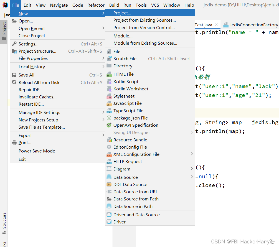The width and height of the screenshot is (279, 247).
Task: Click the Kotlin Script icon
Action: click(x=109, y=82)
